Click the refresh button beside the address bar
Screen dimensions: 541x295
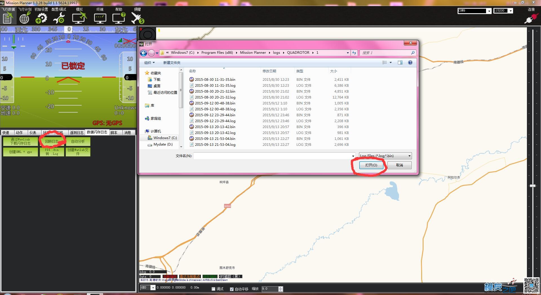tap(354, 53)
